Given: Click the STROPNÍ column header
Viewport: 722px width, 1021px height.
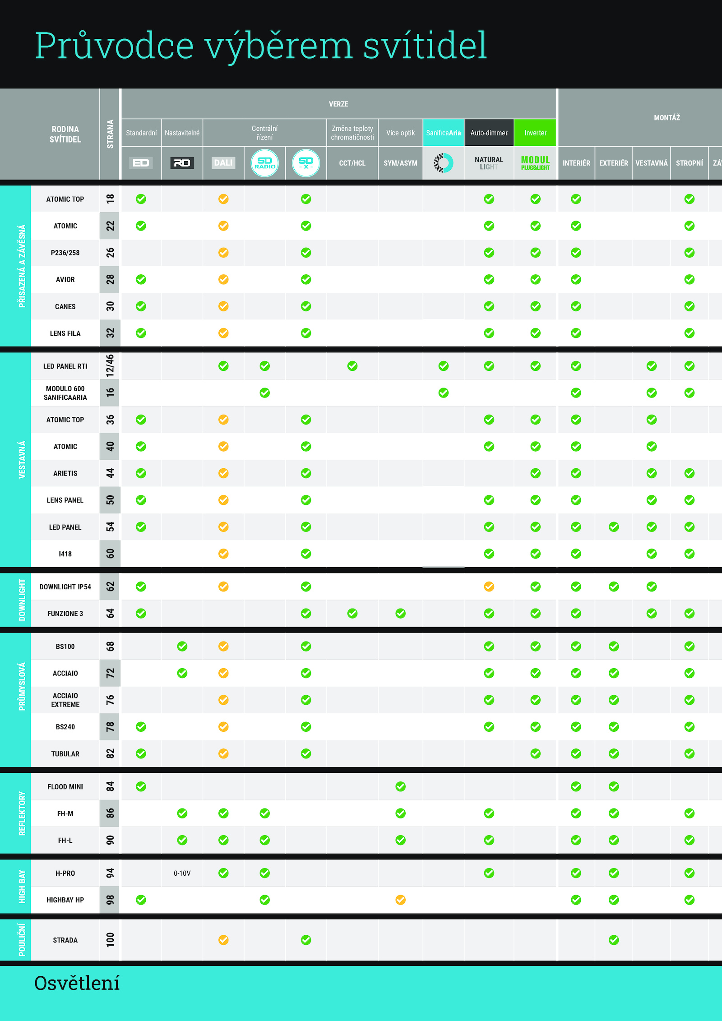Looking at the screenshot, I should tap(690, 163).
